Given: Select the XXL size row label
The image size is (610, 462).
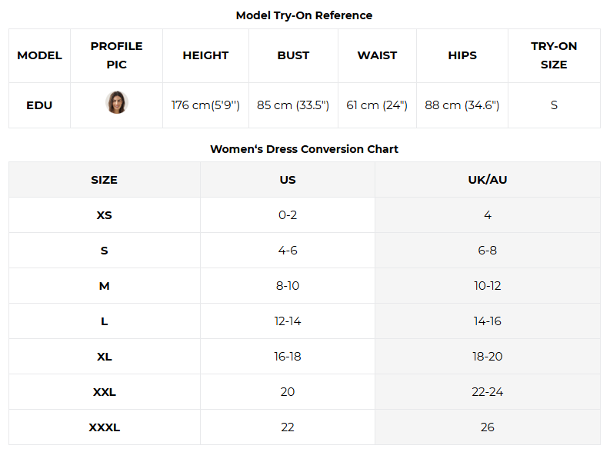Looking at the screenshot, I should [x=105, y=392].
